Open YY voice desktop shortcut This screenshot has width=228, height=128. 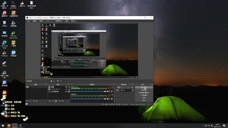[x=13, y=44]
